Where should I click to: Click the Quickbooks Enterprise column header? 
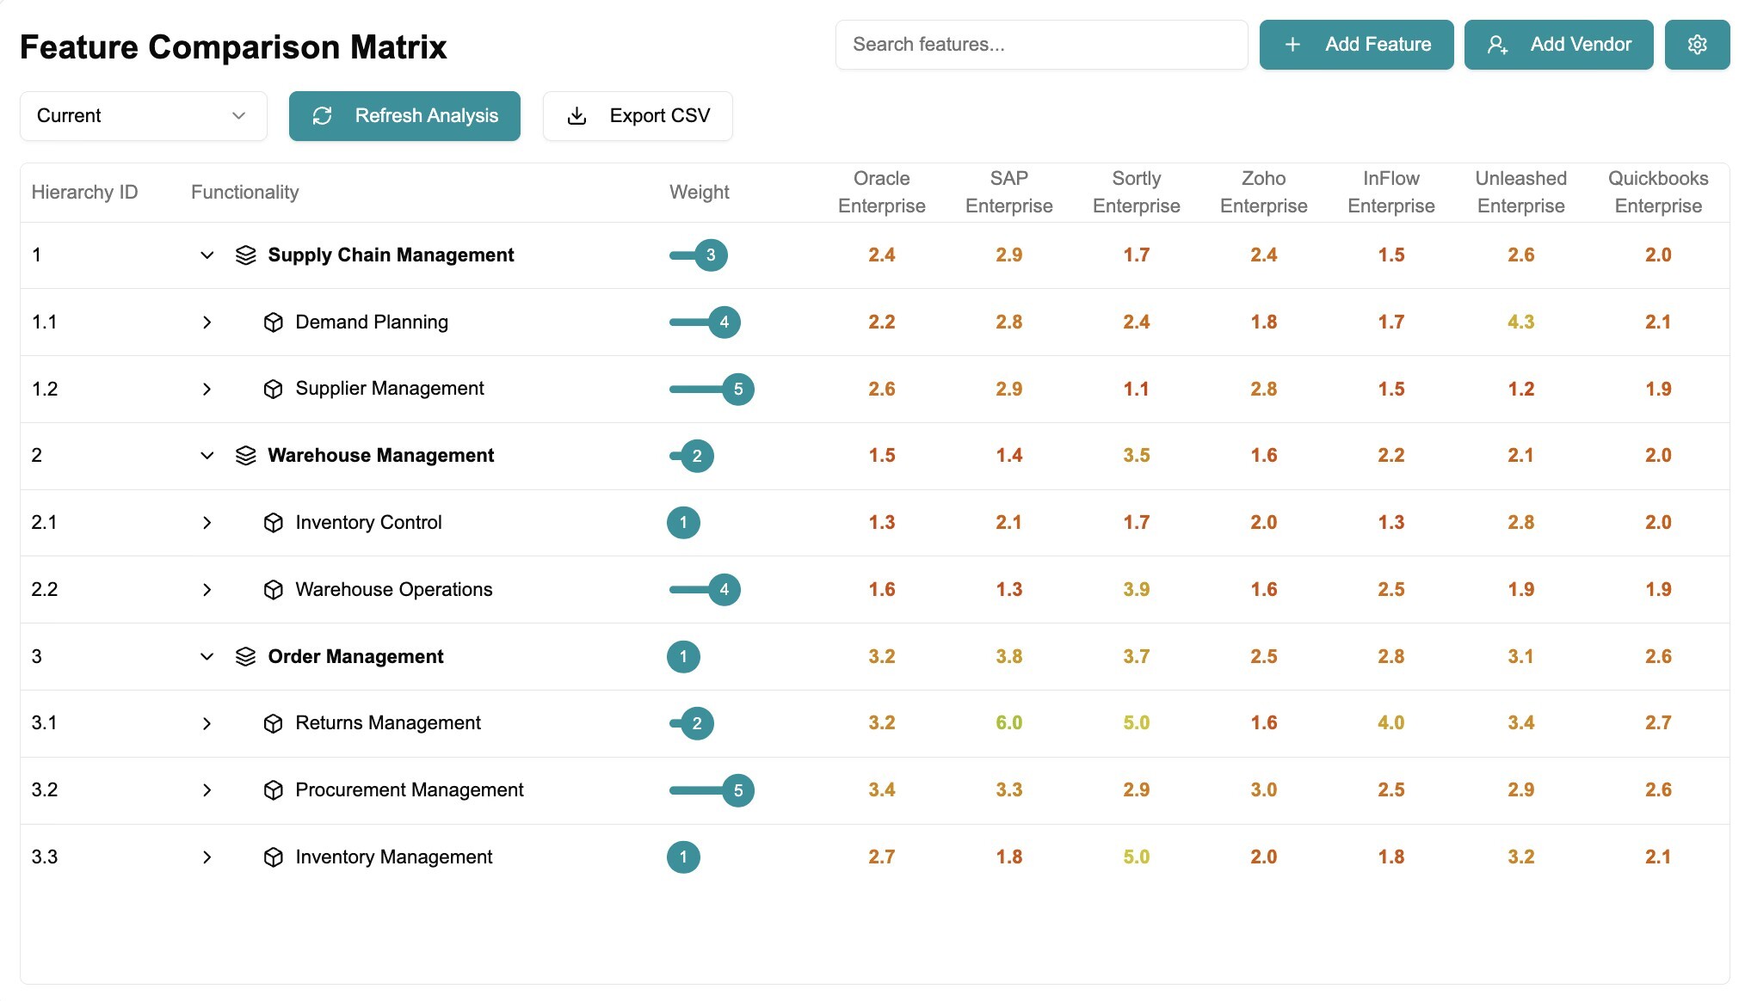coord(1658,193)
